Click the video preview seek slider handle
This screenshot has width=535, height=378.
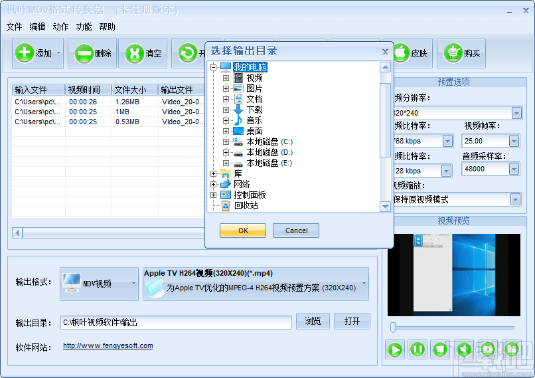coord(393,327)
